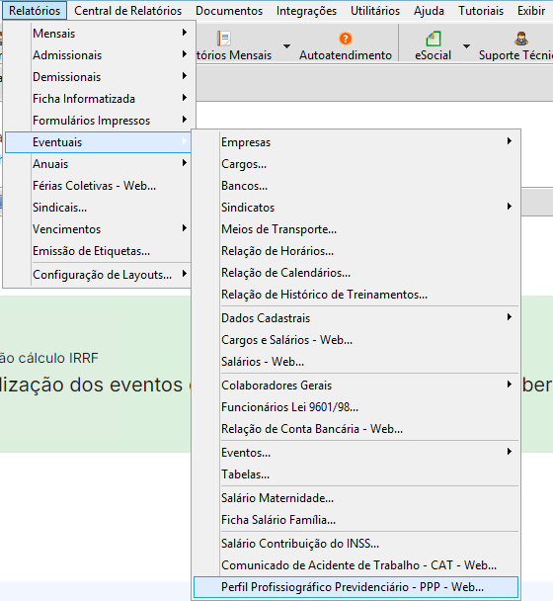Open the Utilitários menu
The height and width of the screenshot is (601, 553).
click(375, 10)
